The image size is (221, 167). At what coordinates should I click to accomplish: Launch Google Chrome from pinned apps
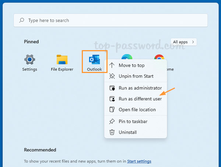159,58
